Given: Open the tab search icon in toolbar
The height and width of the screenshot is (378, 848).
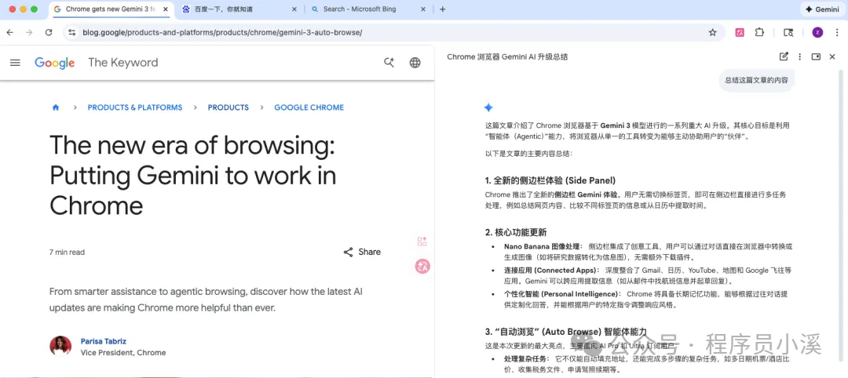Looking at the screenshot, I should click(788, 32).
